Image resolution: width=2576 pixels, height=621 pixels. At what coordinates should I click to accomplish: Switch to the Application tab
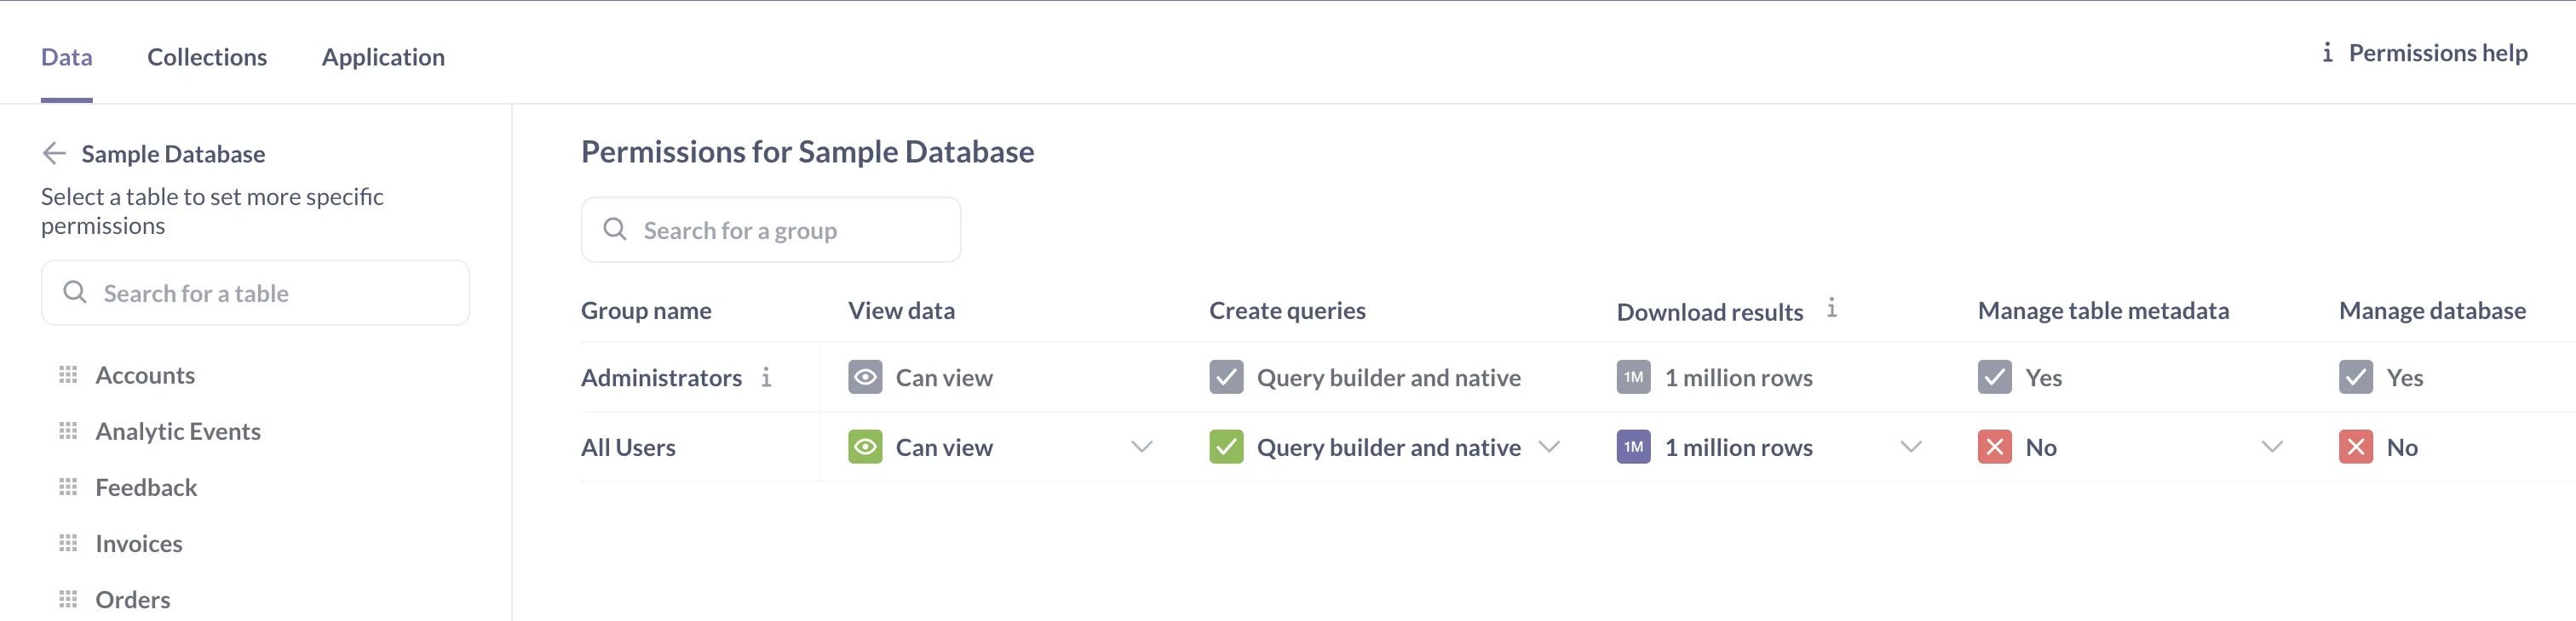coord(383,57)
